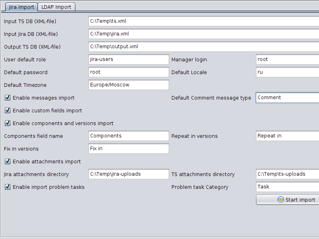Click the Start import button
The width and height of the screenshot is (319, 239).
click(287, 200)
